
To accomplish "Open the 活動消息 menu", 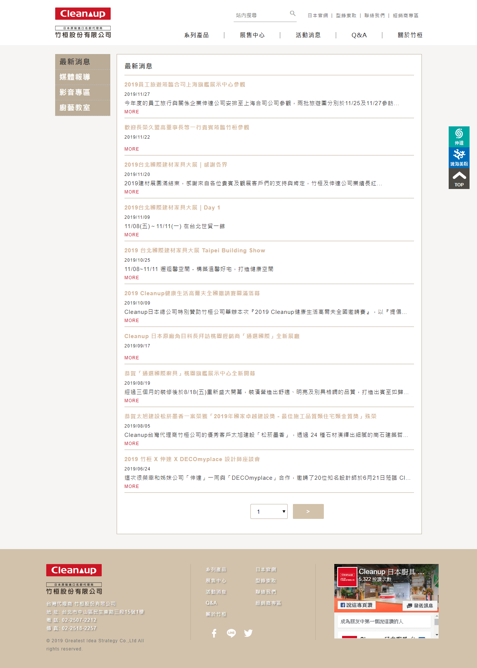I will click(x=308, y=35).
